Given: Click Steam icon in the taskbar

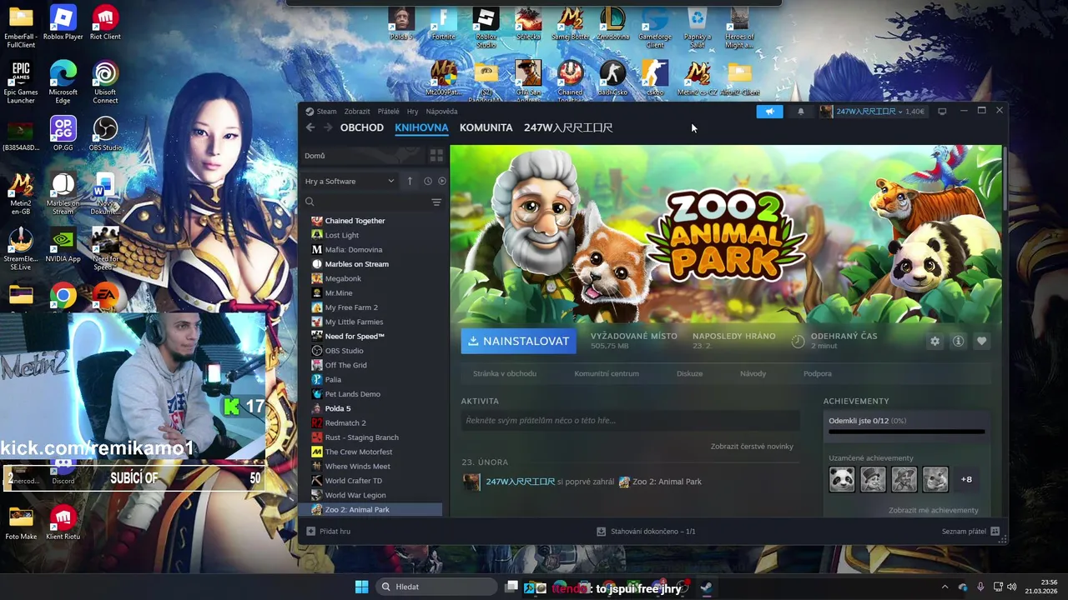Looking at the screenshot, I should 706,587.
